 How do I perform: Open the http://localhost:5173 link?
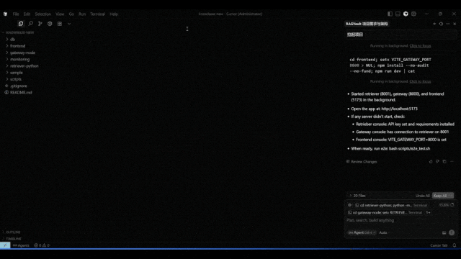pos(399,109)
